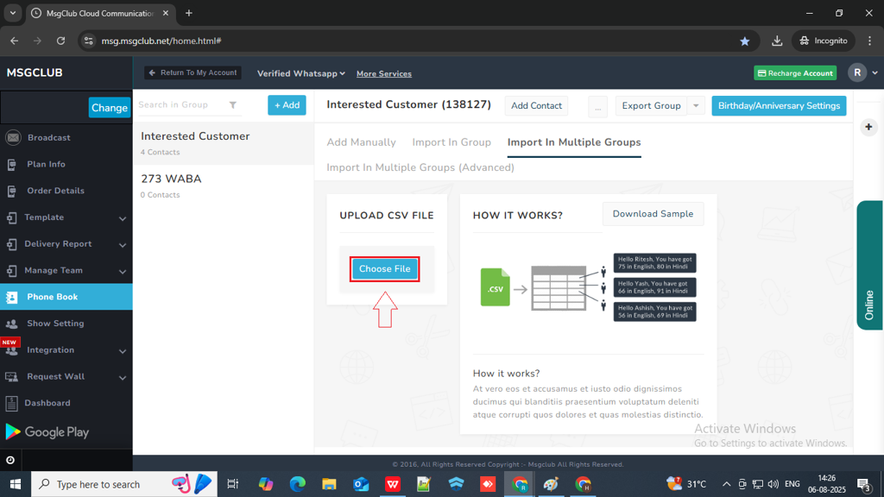Expand the Request Wall menu
Screen dimensions: 884x497
pos(66,376)
